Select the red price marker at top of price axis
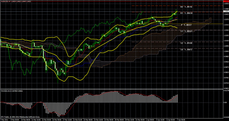 (226, 1)
